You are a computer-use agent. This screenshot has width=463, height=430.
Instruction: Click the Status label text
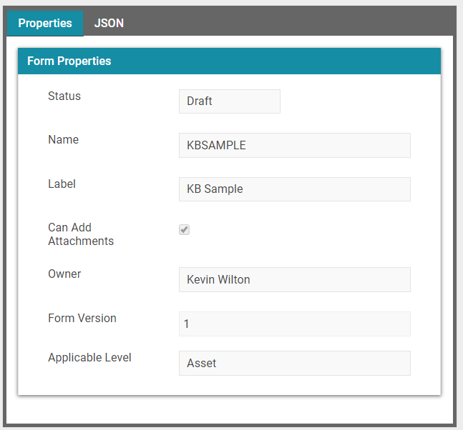click(64, 96)
